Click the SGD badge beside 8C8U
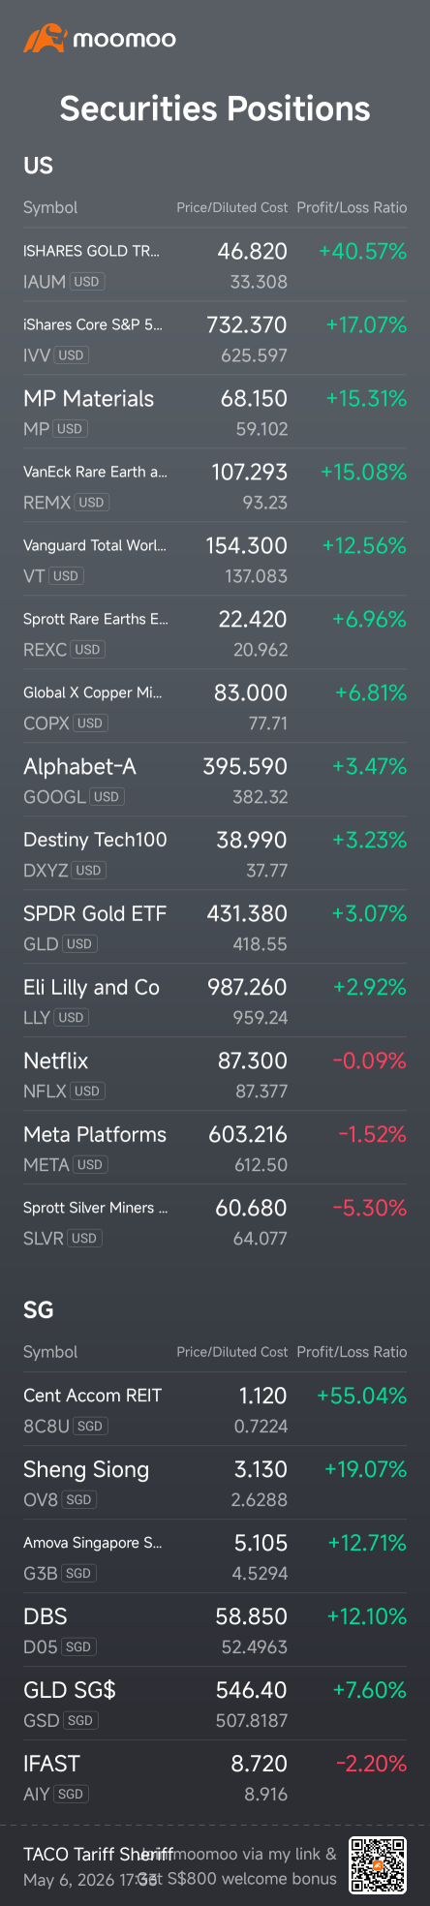The image size is (430, 1906). [x=91, y=1427]
